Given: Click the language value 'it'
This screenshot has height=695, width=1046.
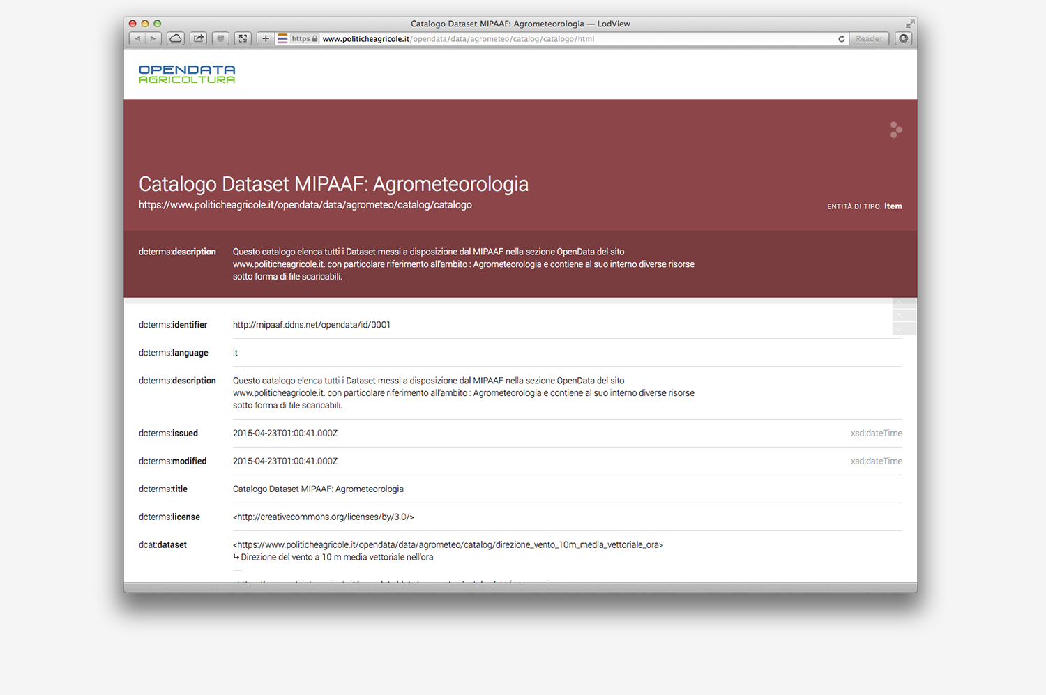Looking at the screenshot, I should [x=235, y=353].
